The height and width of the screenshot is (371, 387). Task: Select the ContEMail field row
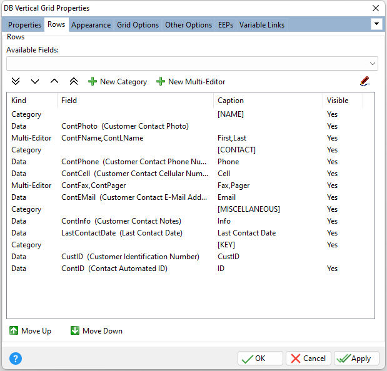point(191,197)
